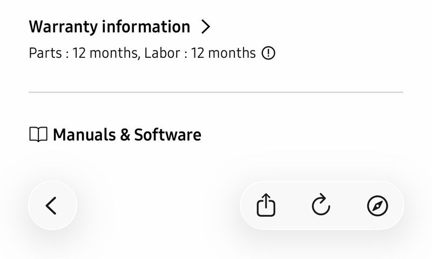Click pill toolbar between reload and compass
This screenshot has width=432, height=259.
[x=349, y=205]
